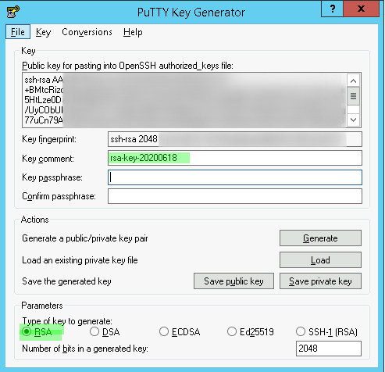Click 'Public key for pasting into OpenSSH' label
385x372 pixels.
coord(127,66)
